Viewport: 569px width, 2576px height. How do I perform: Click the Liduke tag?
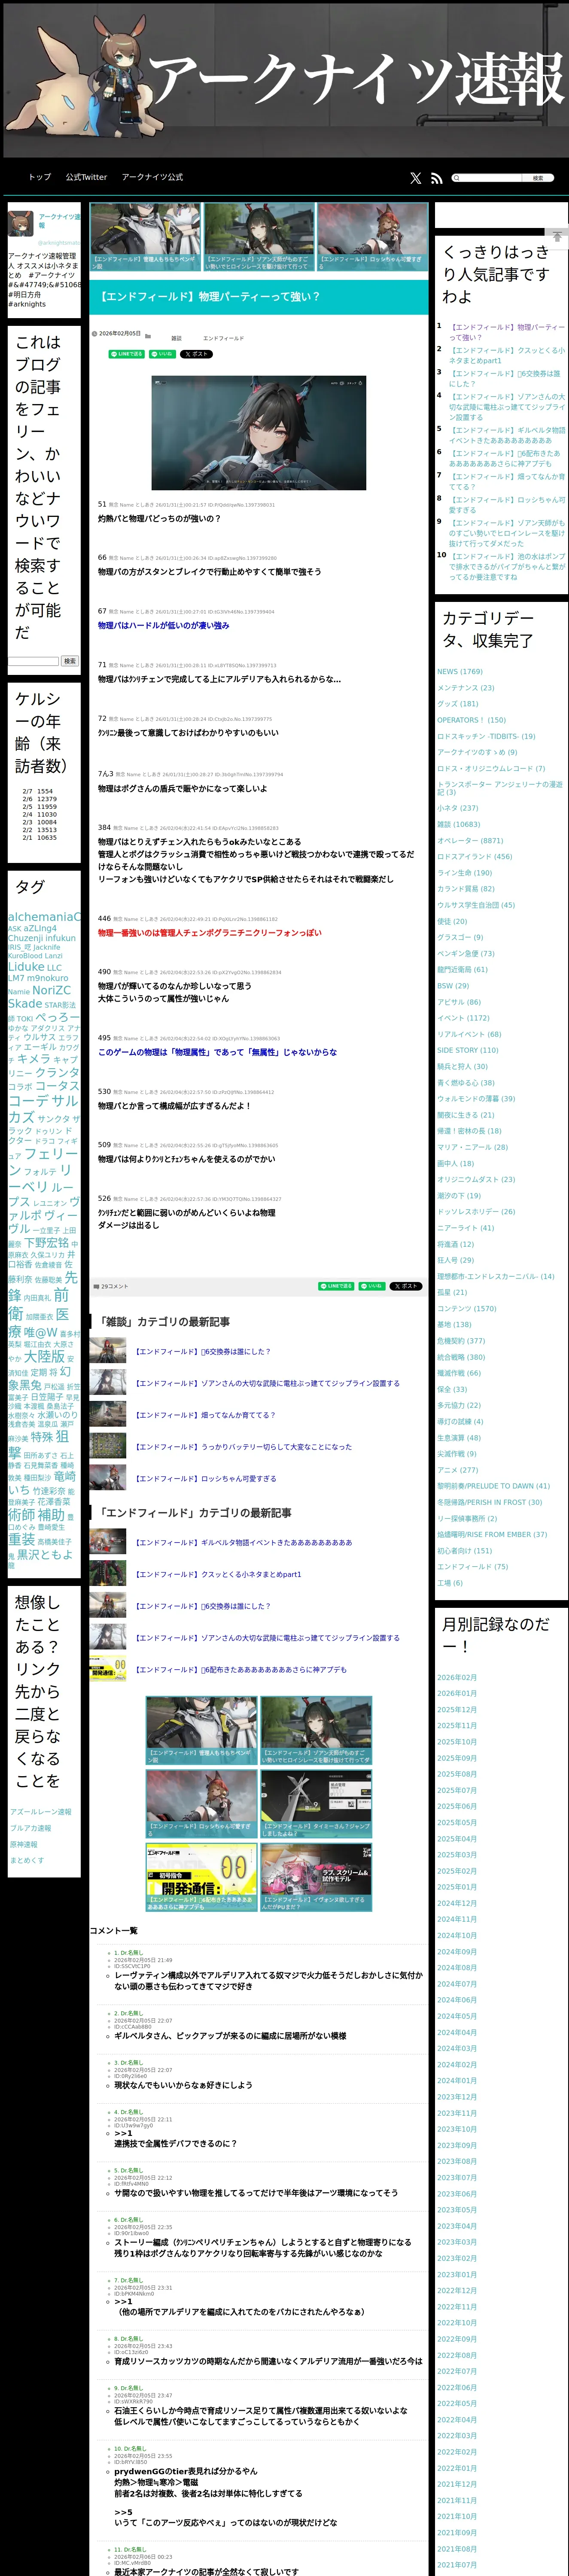click(x=26, y=966)
